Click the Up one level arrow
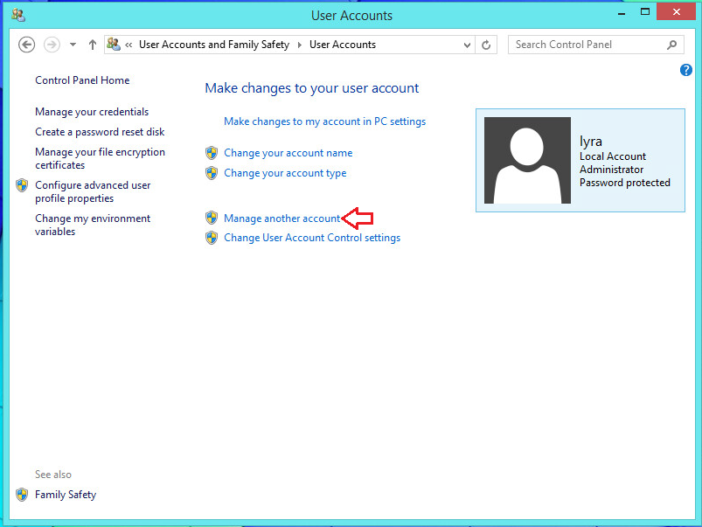The image size is (702, 527). pyautogui.click(x=93, y=45)
